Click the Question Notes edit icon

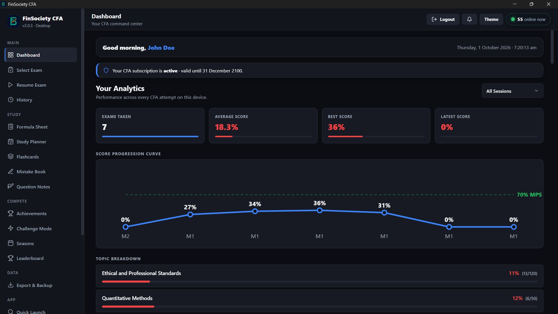(x=11, y=186)
